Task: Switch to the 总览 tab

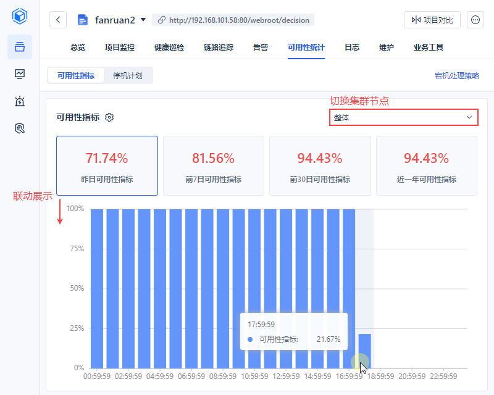Action: tap(78, 48)
